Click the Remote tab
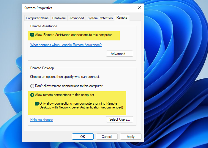This screenshot has height=148, width=208. [122, 18]
